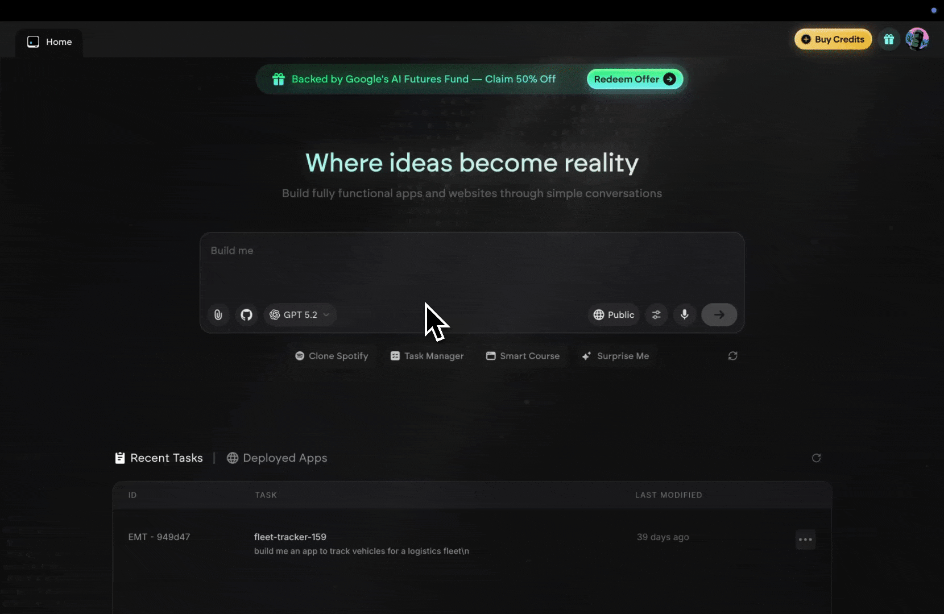Submit prompt with arrow button
The width and height of the screenshot is (944, 614).
719,314
